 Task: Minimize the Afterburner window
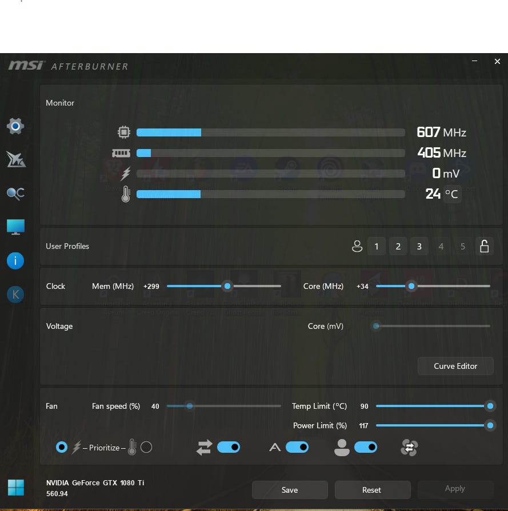tap(474, 61)
